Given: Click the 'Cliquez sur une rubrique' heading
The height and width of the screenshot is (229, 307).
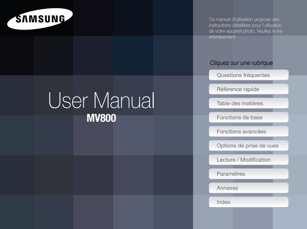Looking at the screenshot, I should (x=241, y=63).
